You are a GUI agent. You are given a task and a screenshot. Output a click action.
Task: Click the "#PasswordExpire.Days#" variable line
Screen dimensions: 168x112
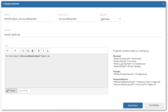[137, 82]
